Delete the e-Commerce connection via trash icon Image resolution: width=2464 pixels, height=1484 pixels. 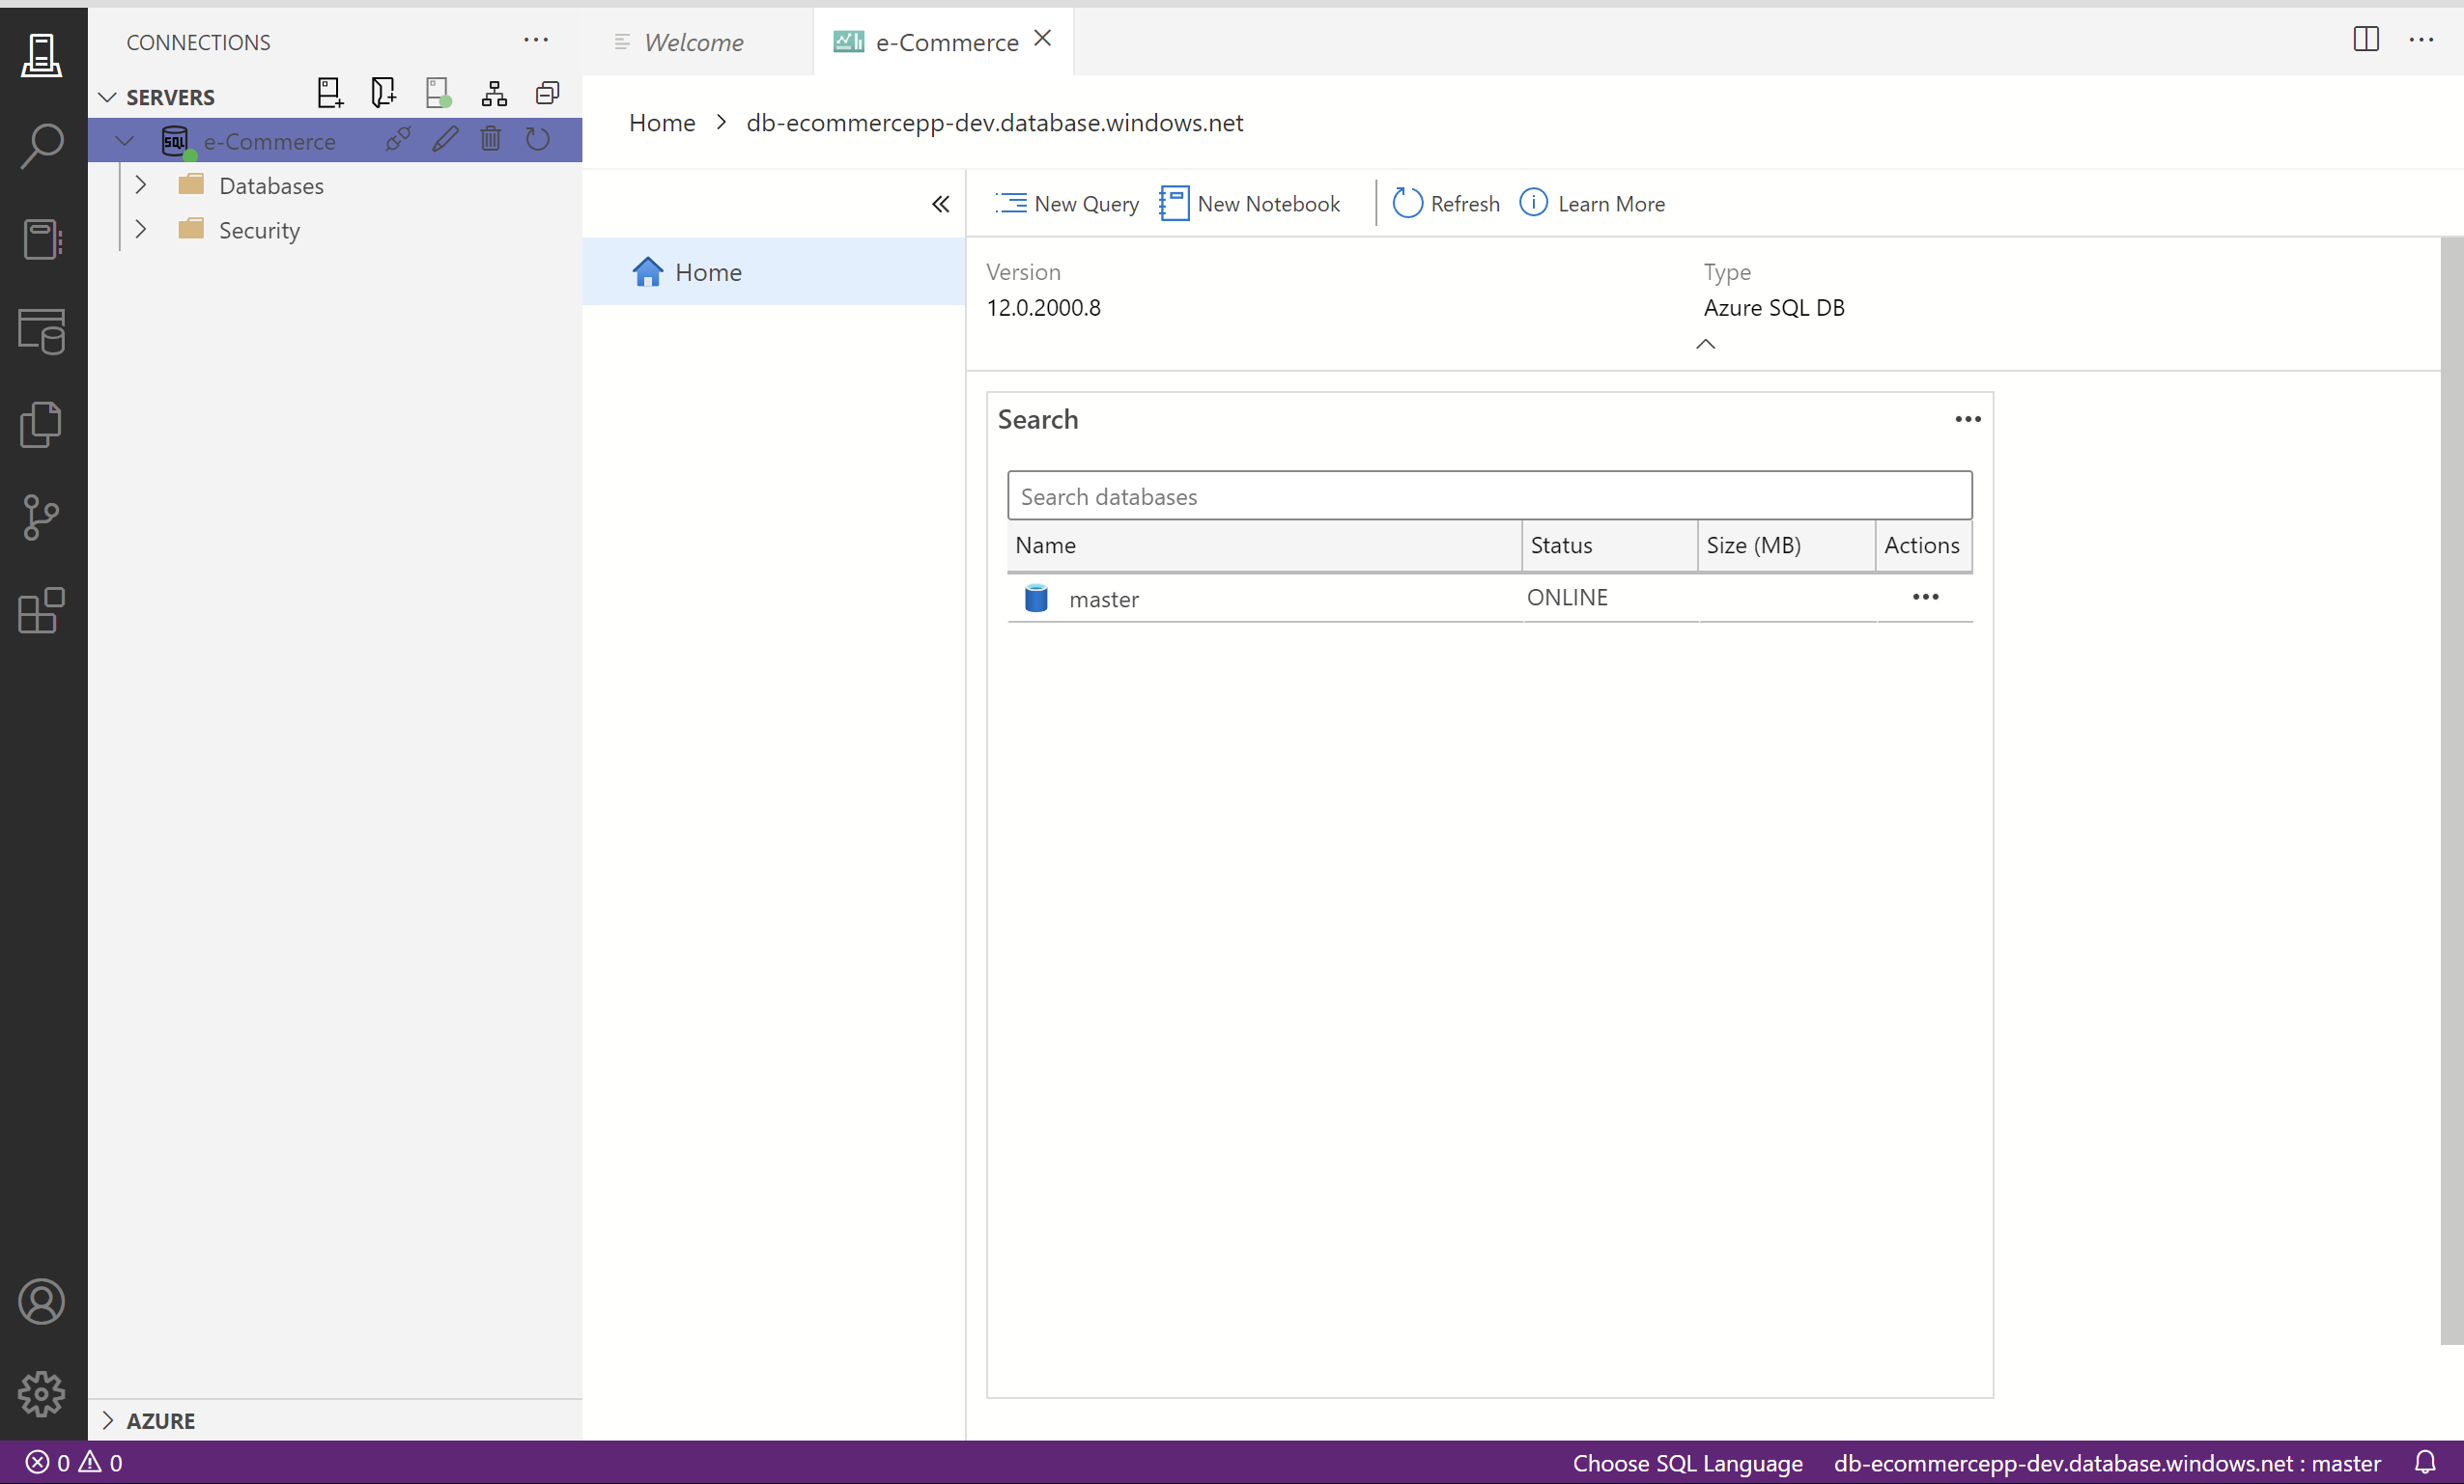[490, 140]
